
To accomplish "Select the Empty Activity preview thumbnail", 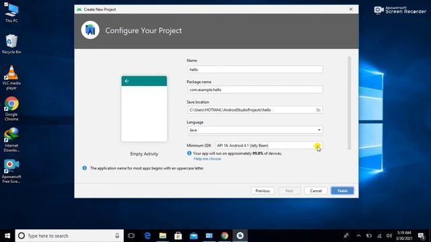I will coord(144,109).
